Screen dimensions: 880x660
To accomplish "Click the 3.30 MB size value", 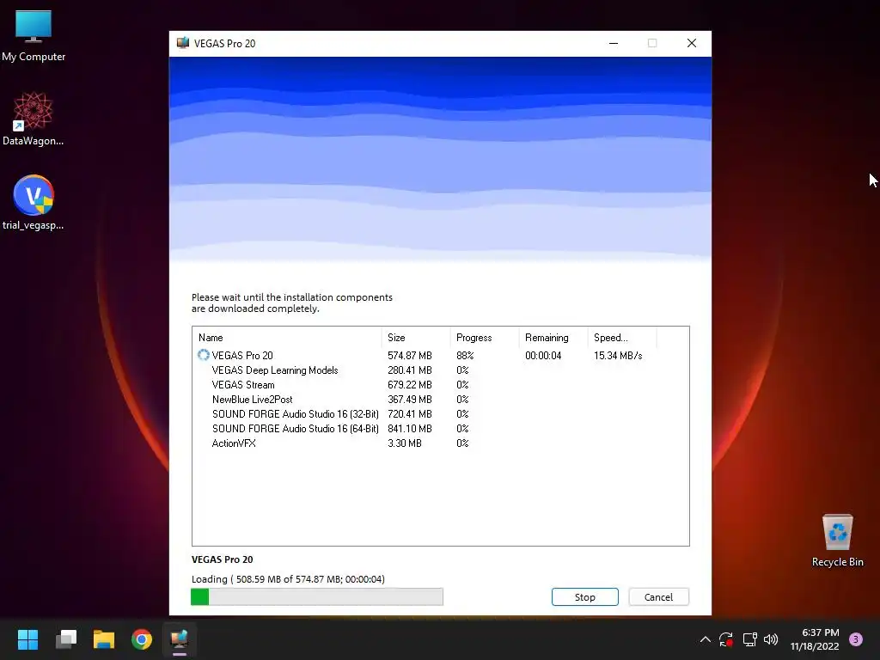I will pos(405,443).
